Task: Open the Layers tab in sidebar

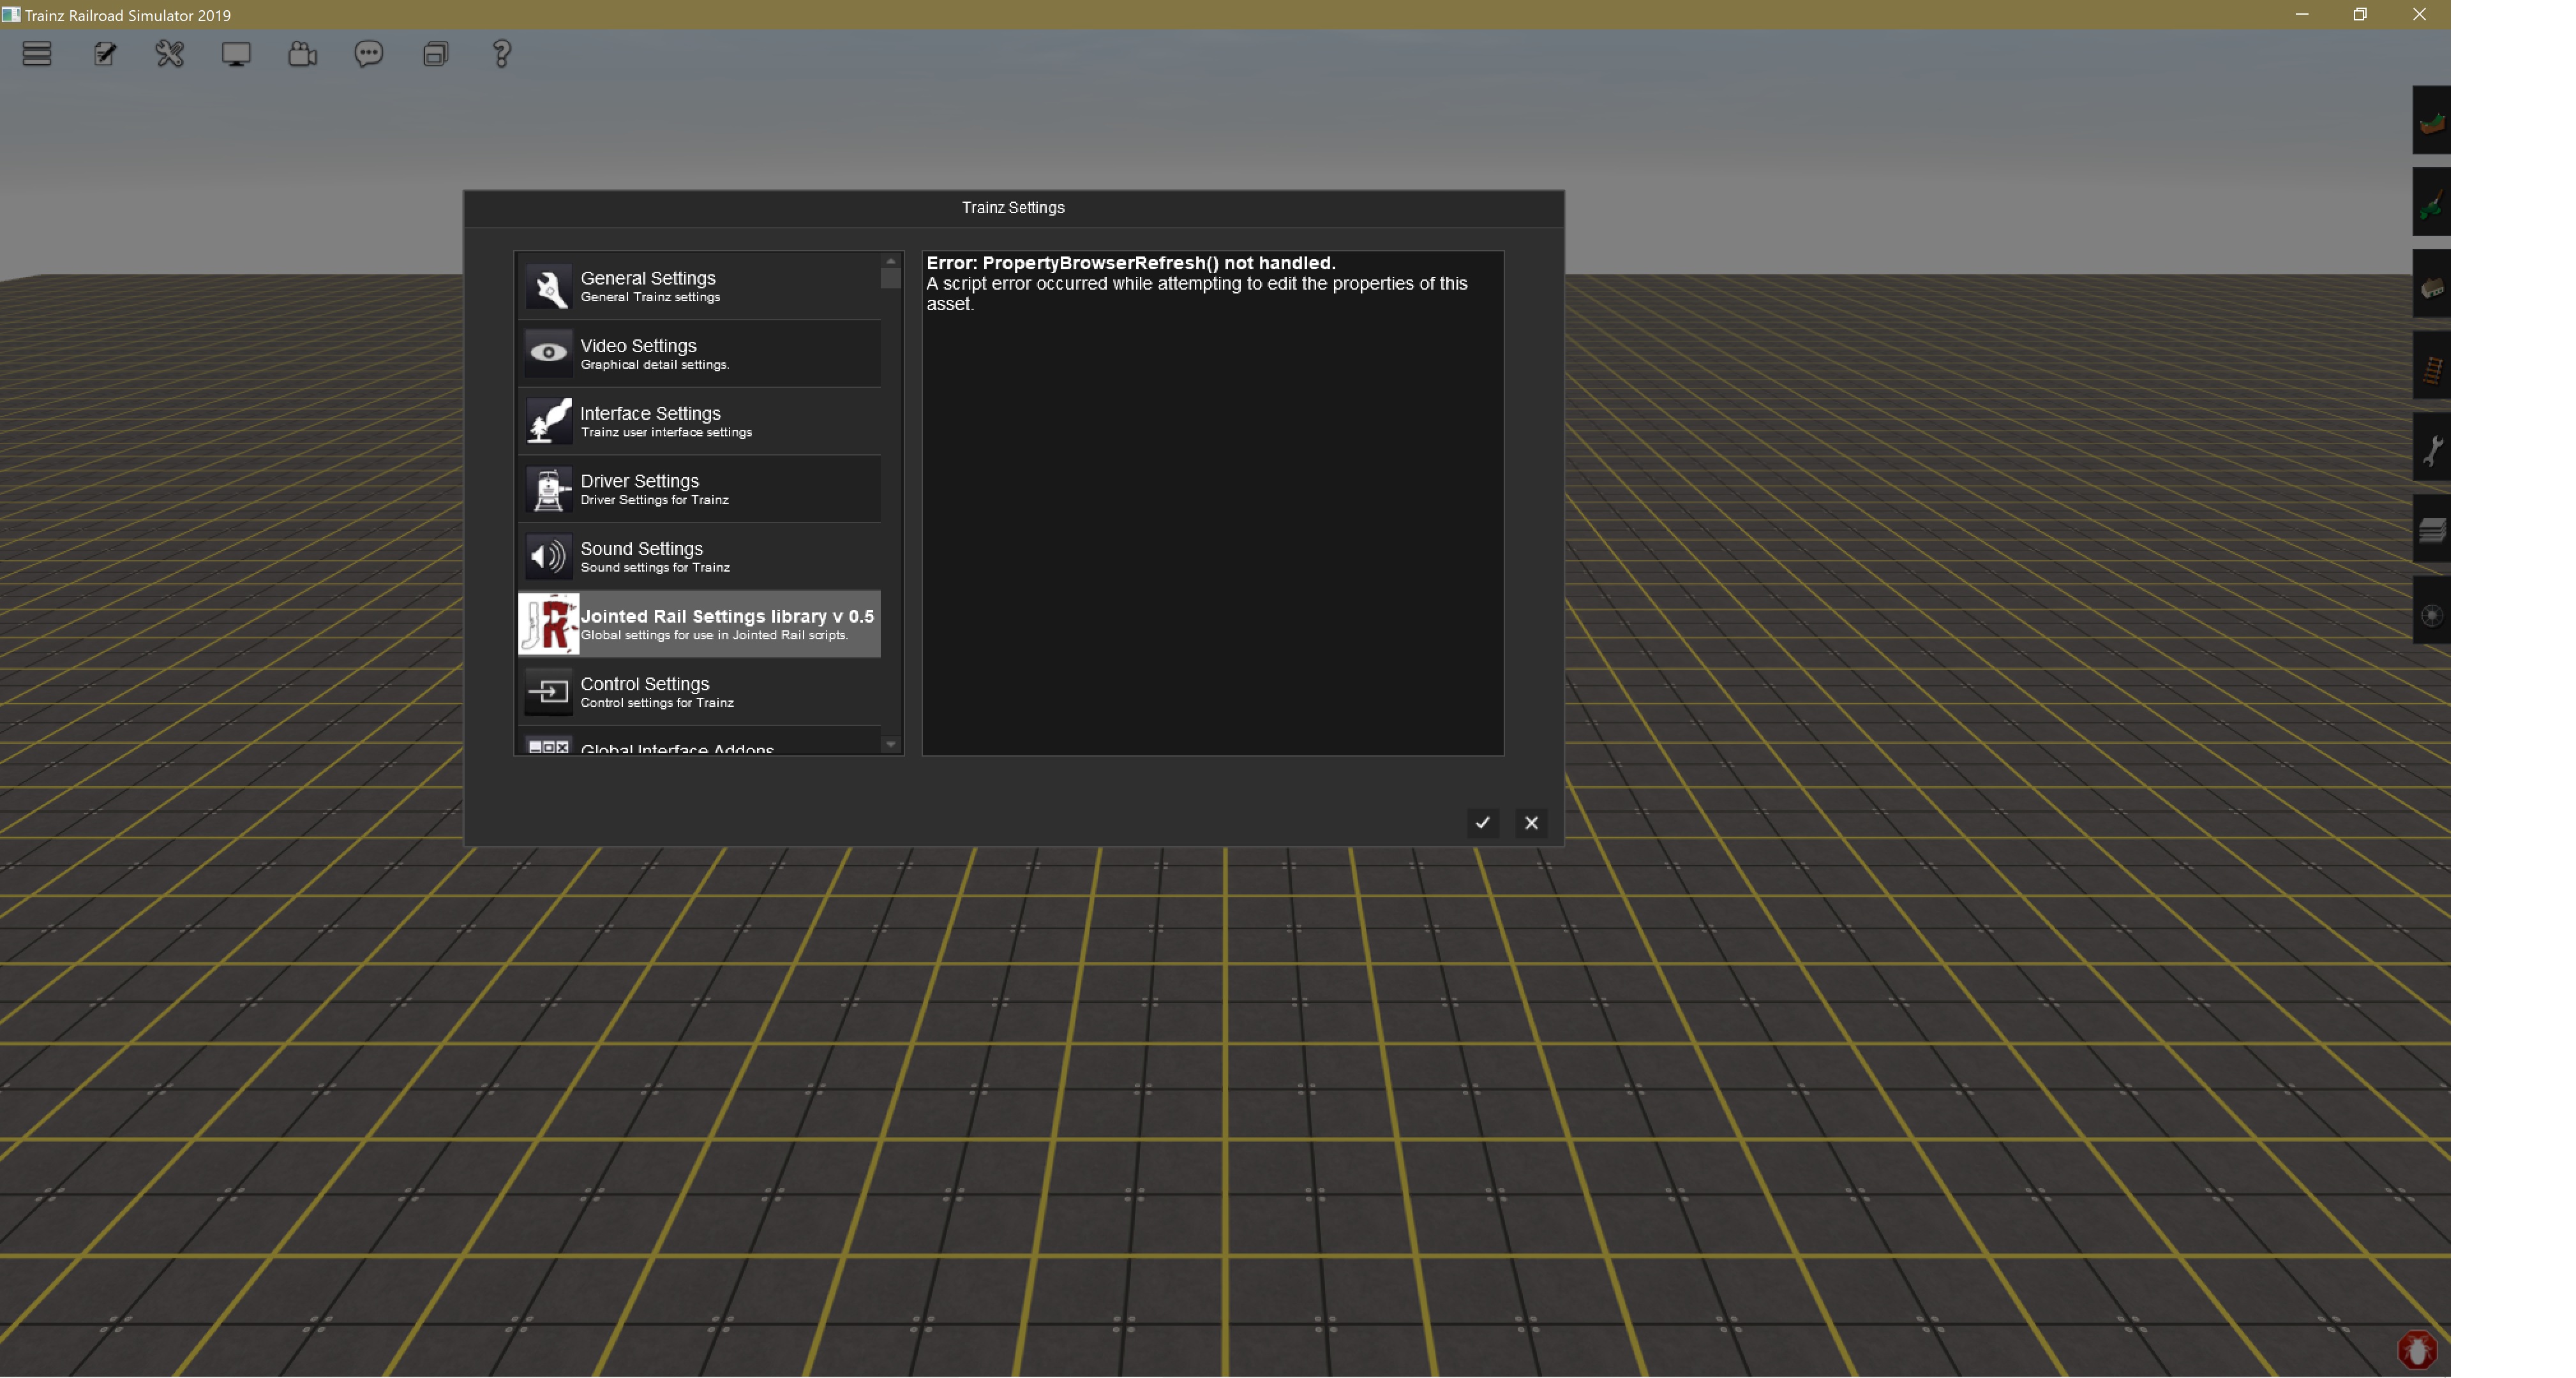Action: (2432, 530)
